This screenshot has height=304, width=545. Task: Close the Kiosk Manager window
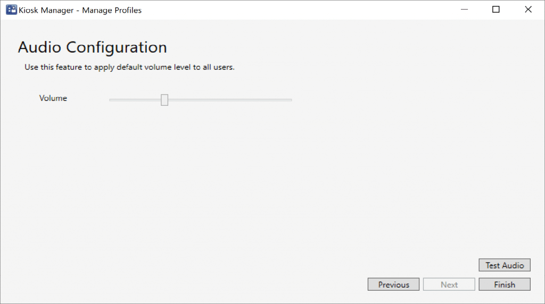tap(528, 10)
